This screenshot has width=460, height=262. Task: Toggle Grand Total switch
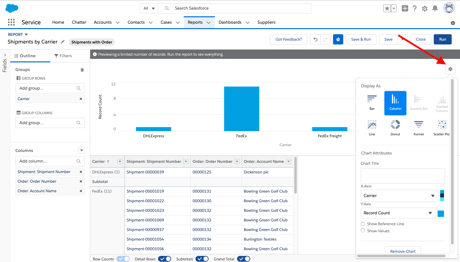(243, 259)
